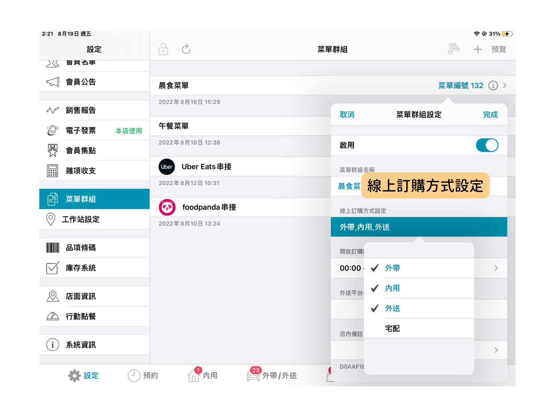Tap 取消 to cancel settings
This screenshot has height=416, width=555.
(x=347, y=115)
